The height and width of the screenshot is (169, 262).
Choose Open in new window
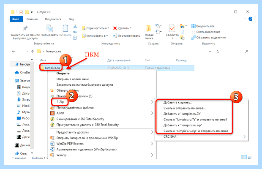(x=73, y=79)
